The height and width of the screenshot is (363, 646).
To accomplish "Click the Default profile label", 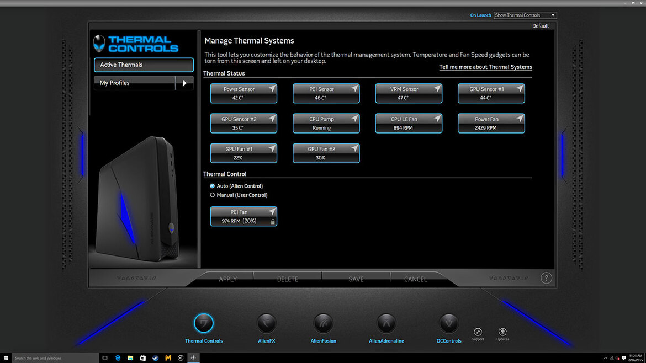I will coord(541,25).
